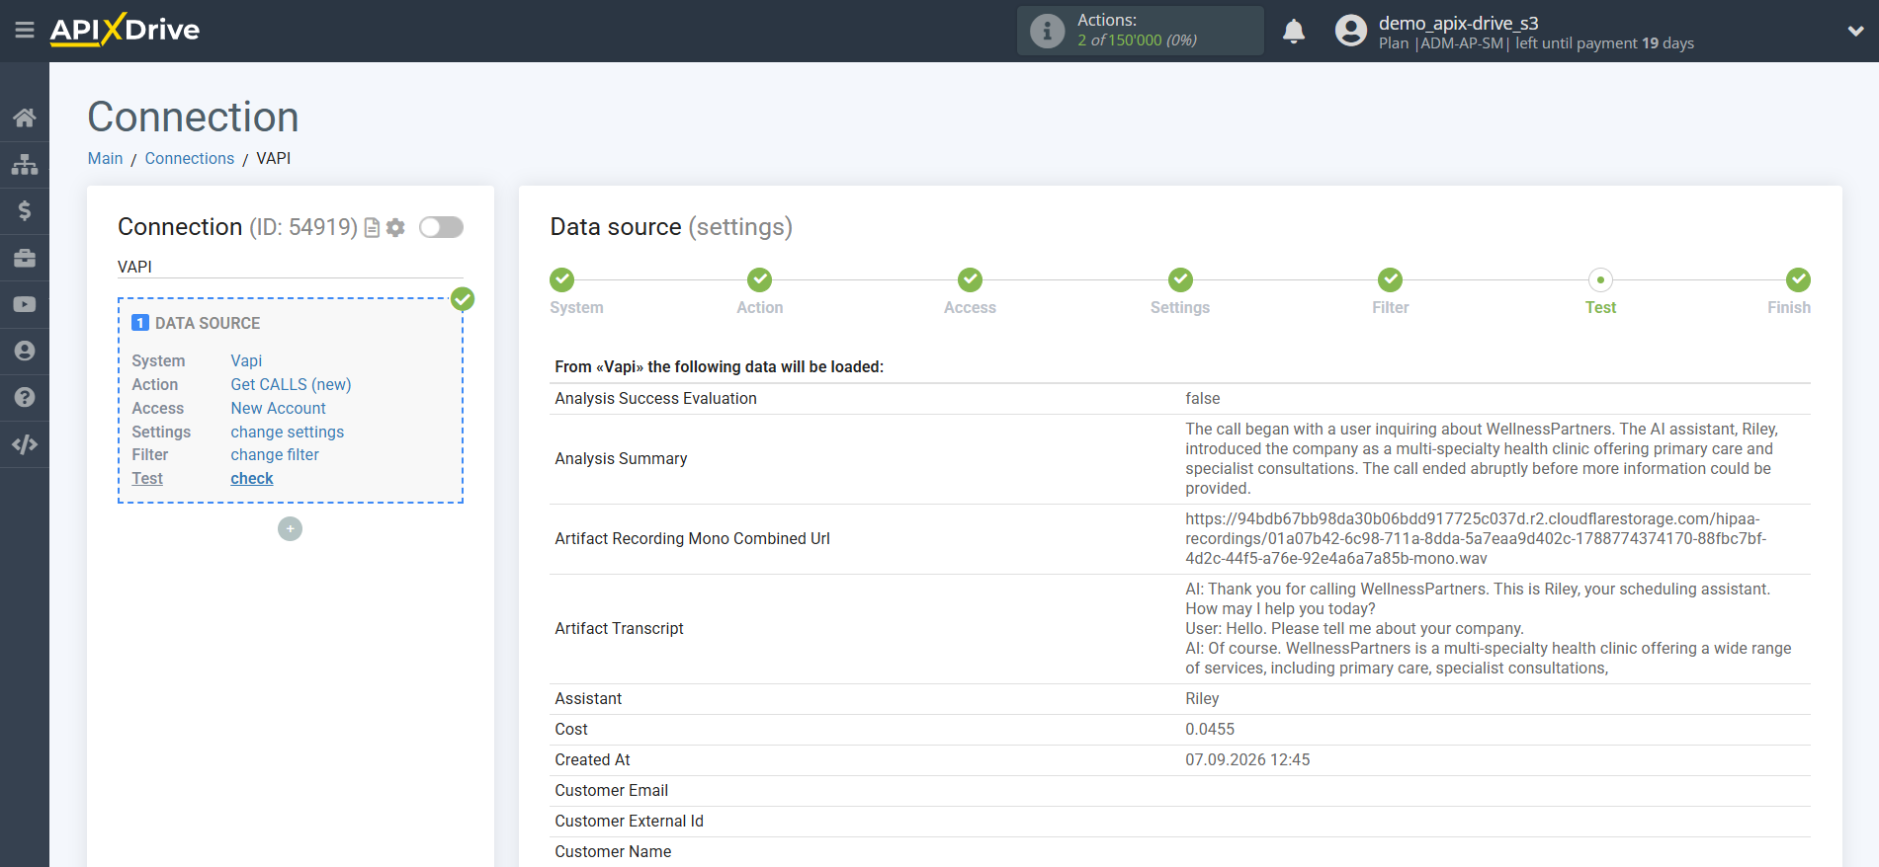This screenshot has height=867, width=1879.
Task: Open the Connections breadcrumb link
Action: 190,158
